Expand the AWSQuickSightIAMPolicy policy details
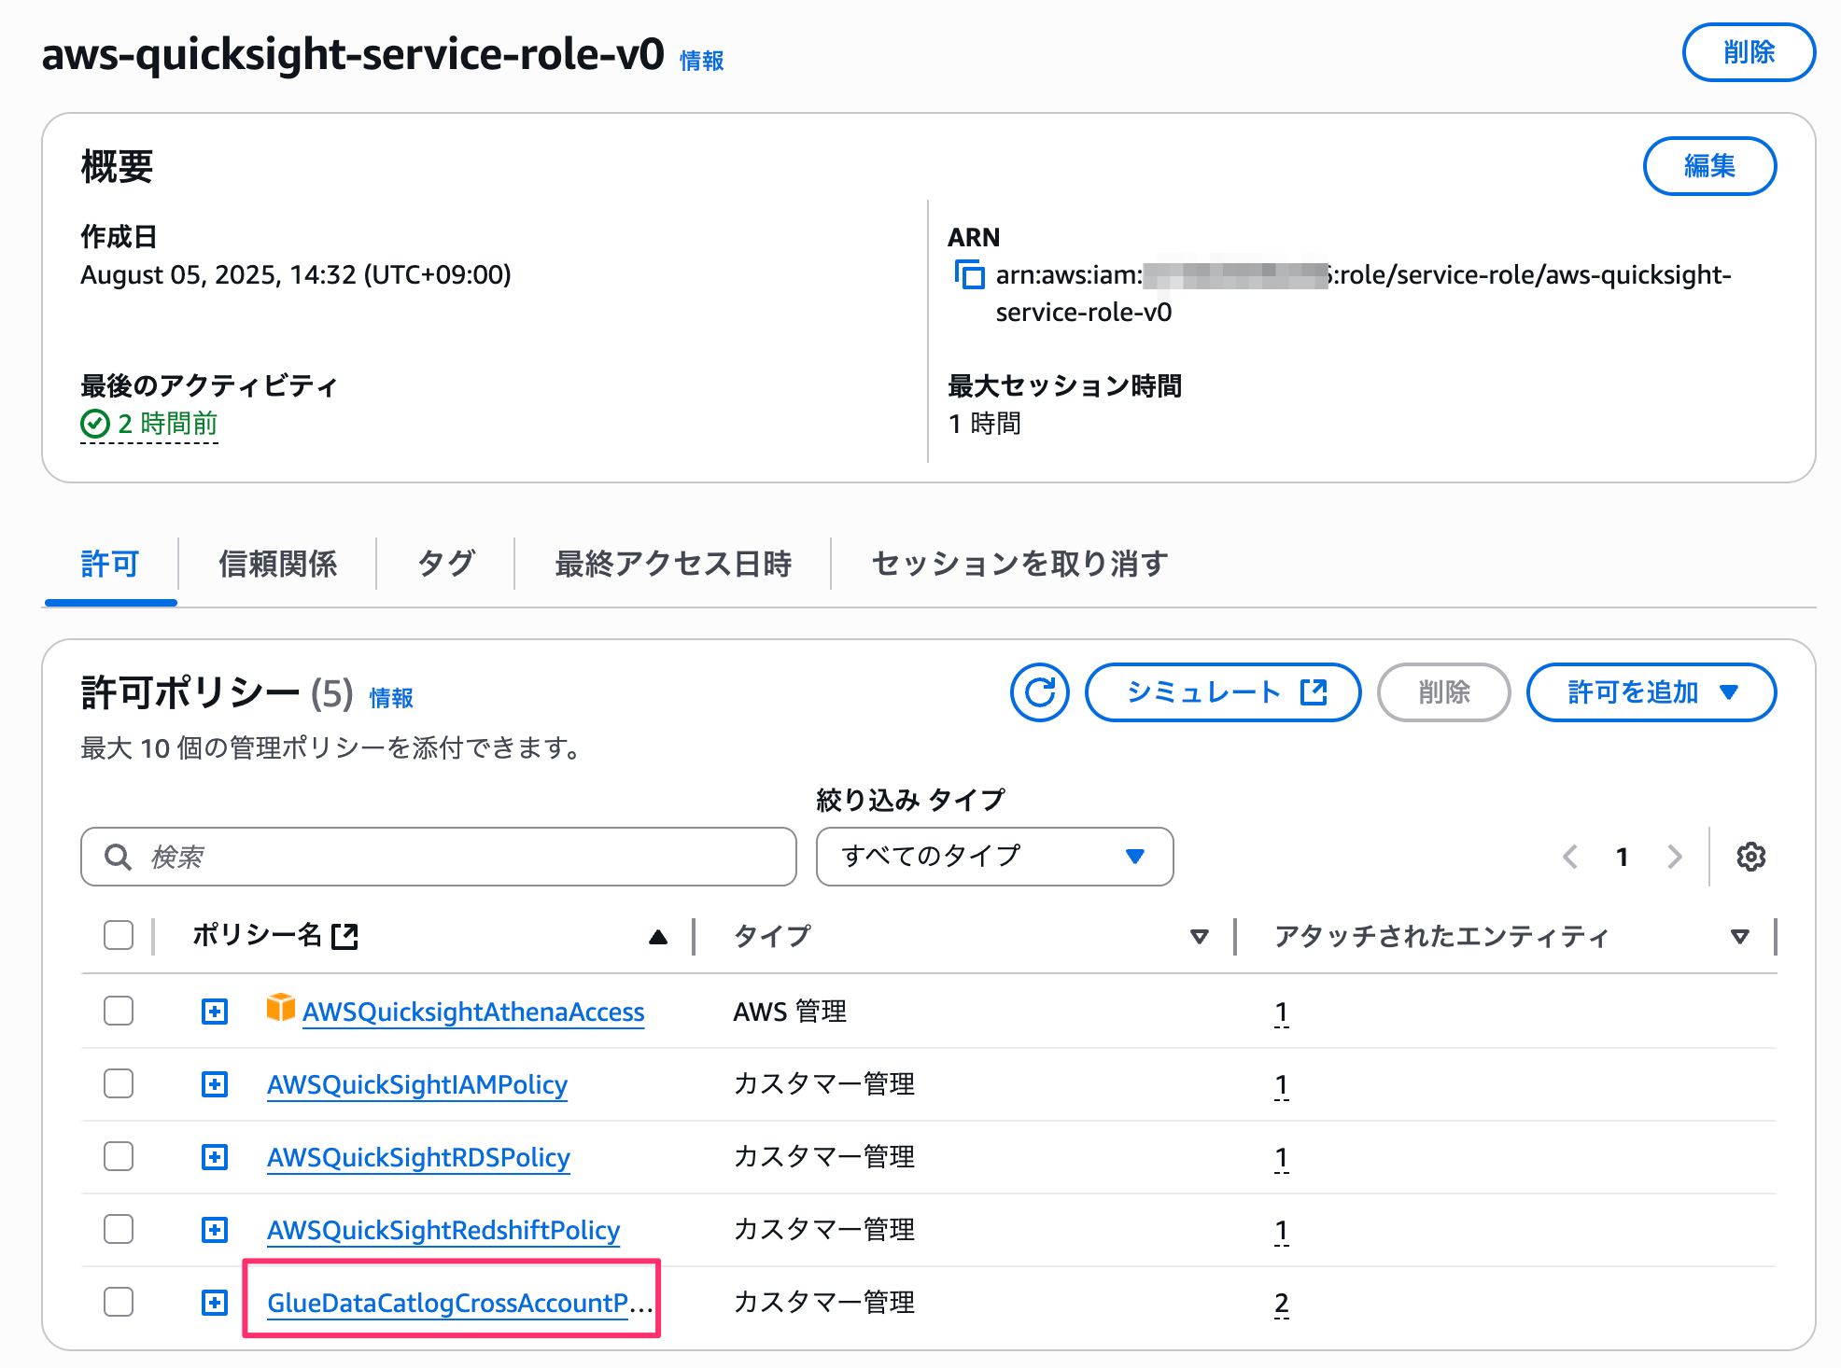Viewport: 1841px width, 1368px height. point(215,1084)
